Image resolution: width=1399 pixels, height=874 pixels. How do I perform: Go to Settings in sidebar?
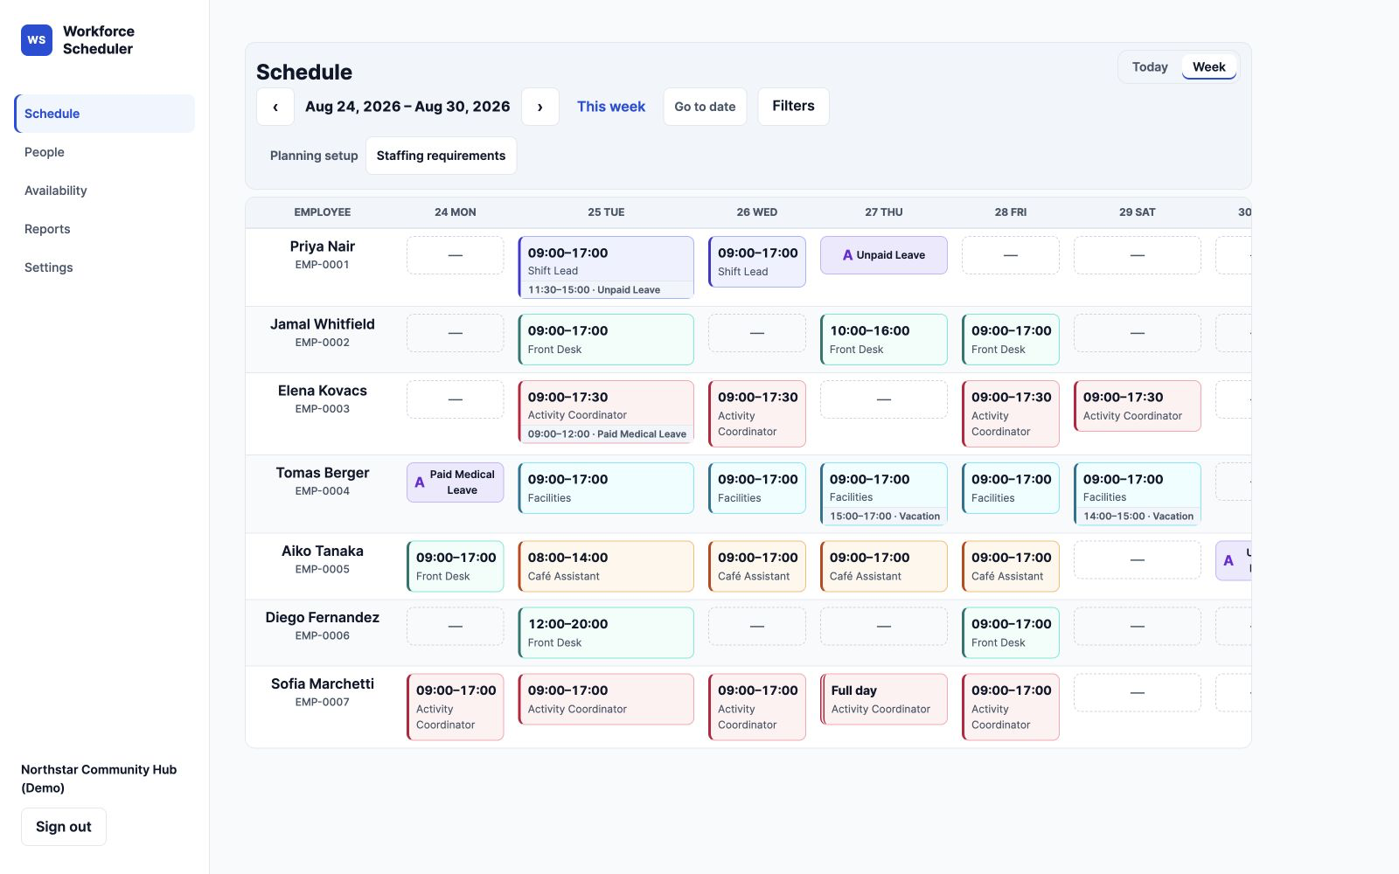[105, 267]
